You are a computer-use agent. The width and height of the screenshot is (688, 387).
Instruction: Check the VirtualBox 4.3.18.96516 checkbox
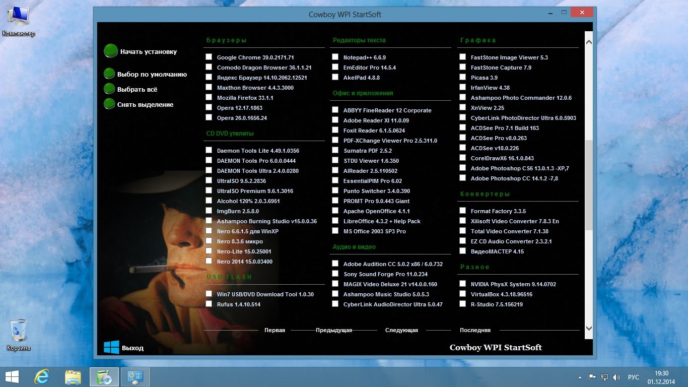[463, 294]
